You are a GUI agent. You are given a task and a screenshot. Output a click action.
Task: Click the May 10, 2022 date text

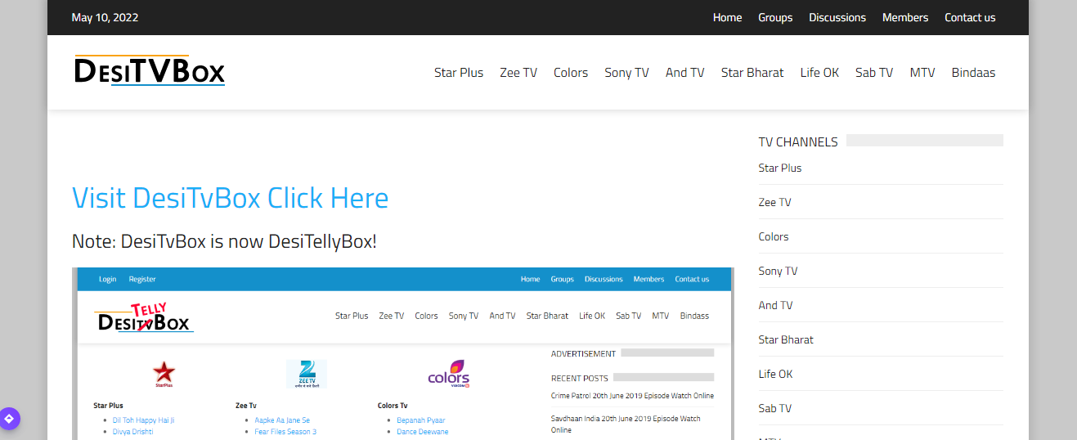(x=105, y=17)
